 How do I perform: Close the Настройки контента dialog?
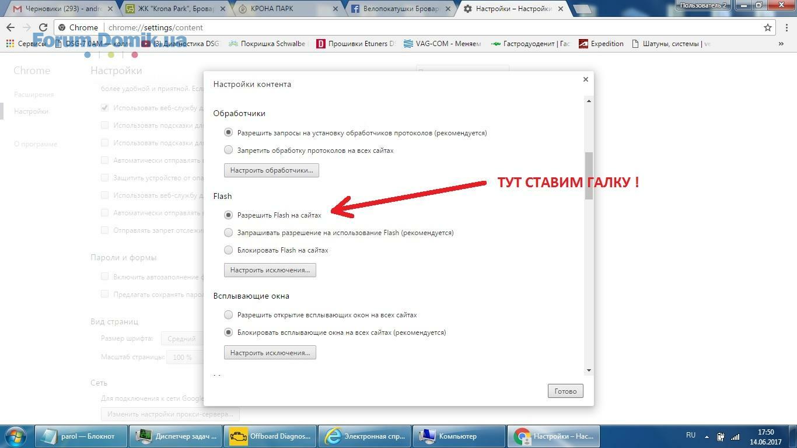coord(585,79)
